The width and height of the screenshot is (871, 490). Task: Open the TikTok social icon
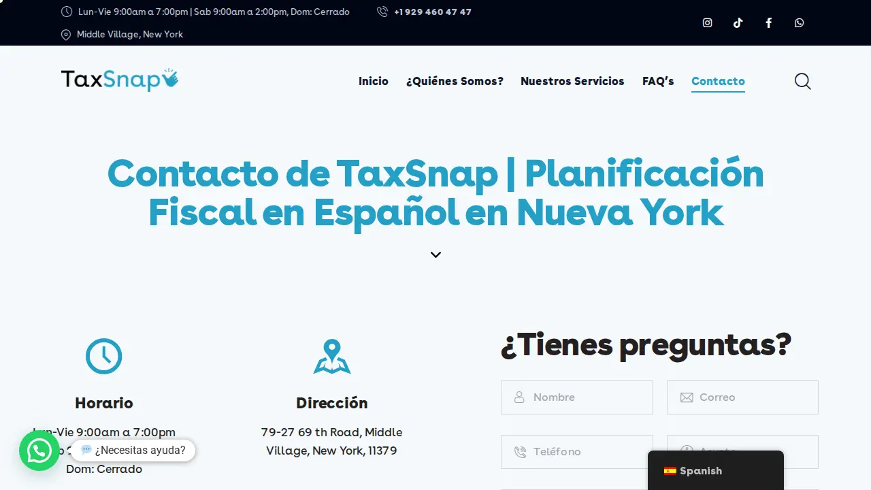point(738,22)
